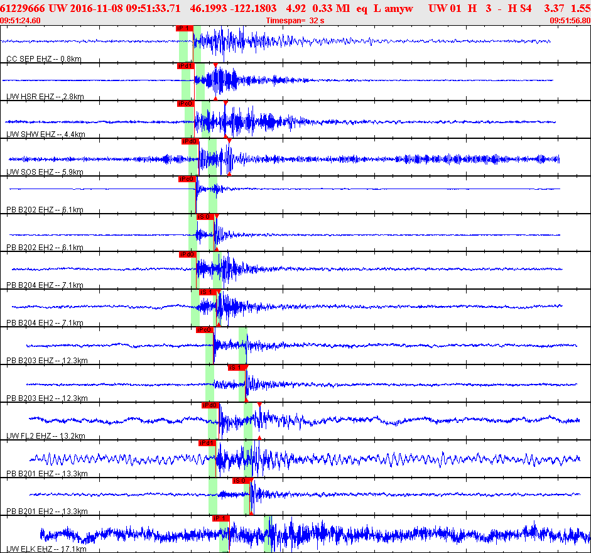Click the station label UW HSR EHZ -- 2.8km

click(x=45, y=97)
